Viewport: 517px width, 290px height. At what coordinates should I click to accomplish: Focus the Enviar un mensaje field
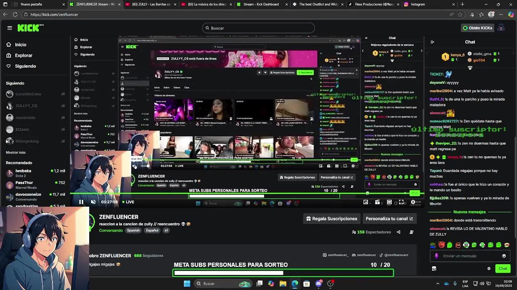coord(470,256)
